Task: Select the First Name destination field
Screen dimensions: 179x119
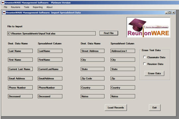Action: pos(20,60)
